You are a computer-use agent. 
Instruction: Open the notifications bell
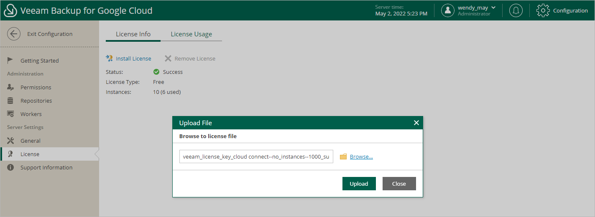click(516, 10)
